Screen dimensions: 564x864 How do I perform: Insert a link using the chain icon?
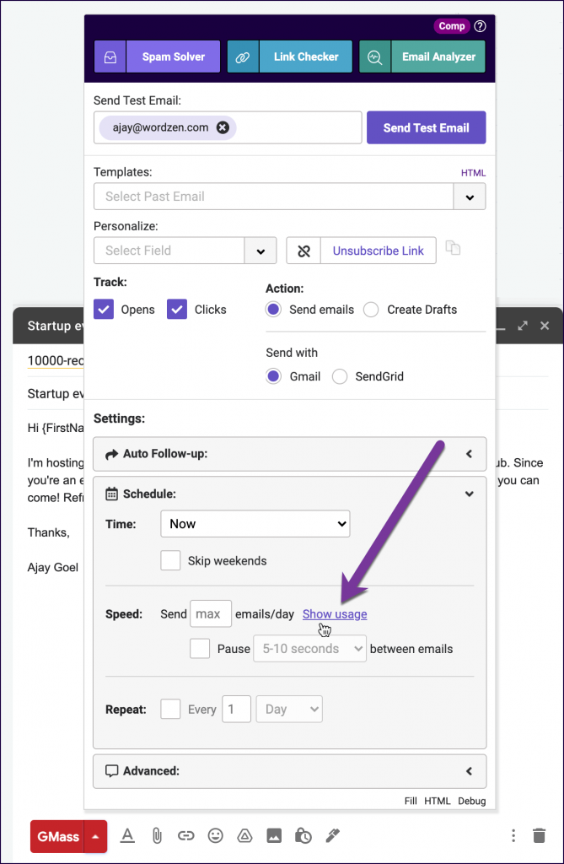(185, 835)
